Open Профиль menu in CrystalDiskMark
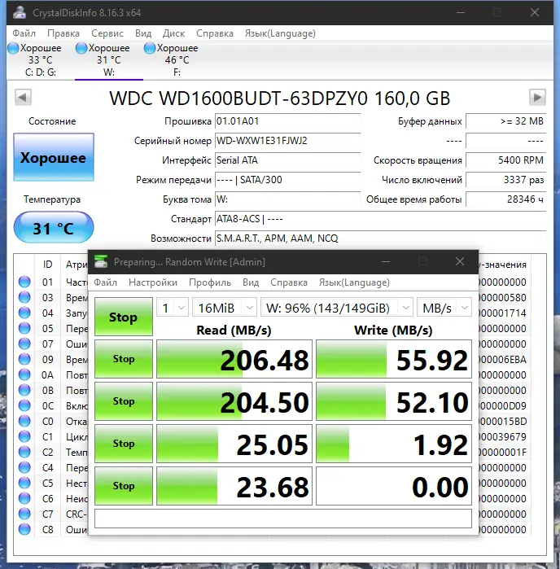Image resolution: width=560 pixels, height=569 pixels. pyautogui.click(x=210, y=282)
